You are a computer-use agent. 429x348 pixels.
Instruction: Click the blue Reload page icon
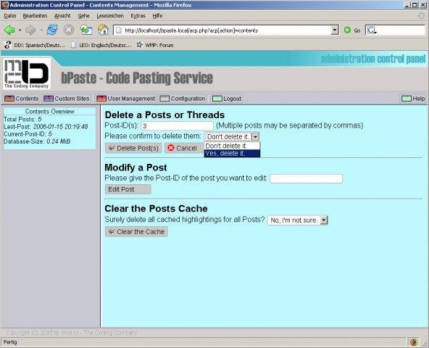tap(52, 30)
